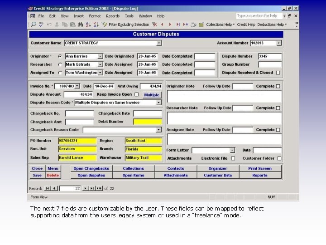326x245 pixels.
Task: Remove filter with crossed funnel icon
Action: 154,24
